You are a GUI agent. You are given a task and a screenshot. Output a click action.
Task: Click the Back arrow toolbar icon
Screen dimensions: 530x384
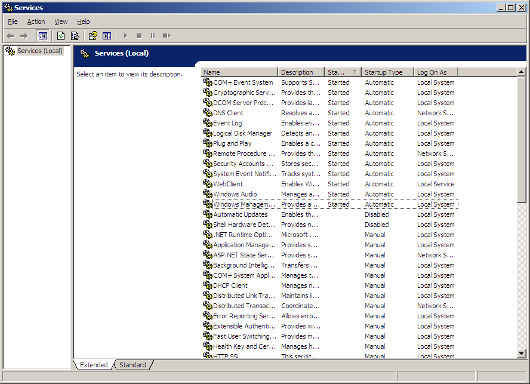click(11, 35)
